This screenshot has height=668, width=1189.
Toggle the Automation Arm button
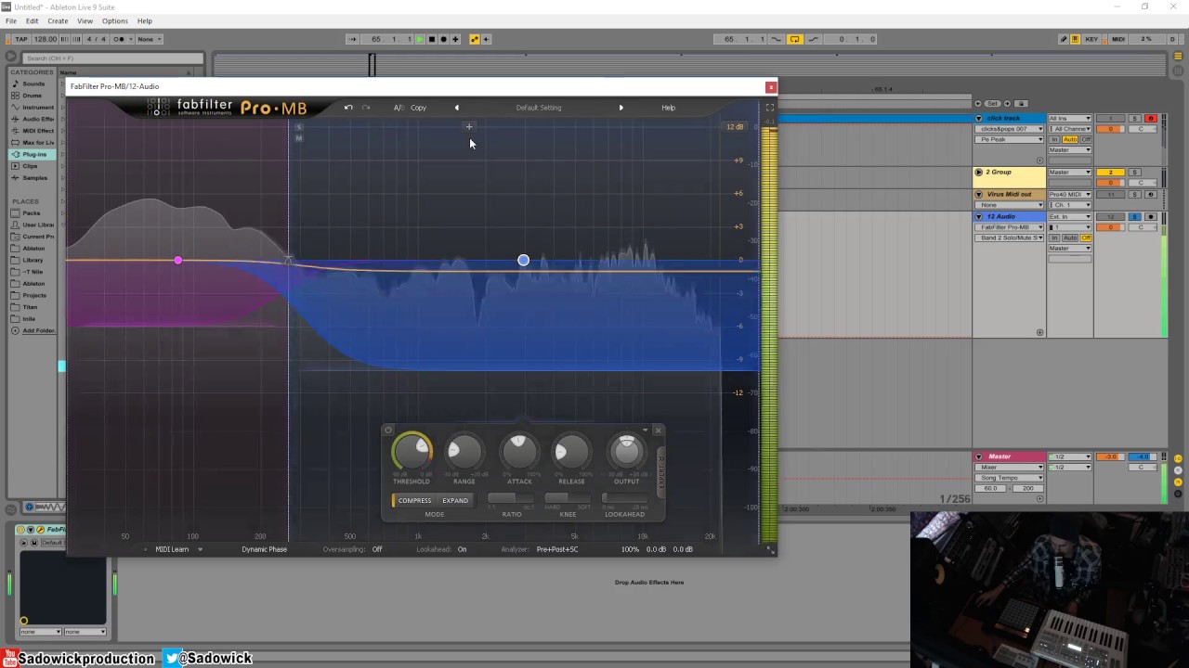pyautogui.click(x=475, y=39)
